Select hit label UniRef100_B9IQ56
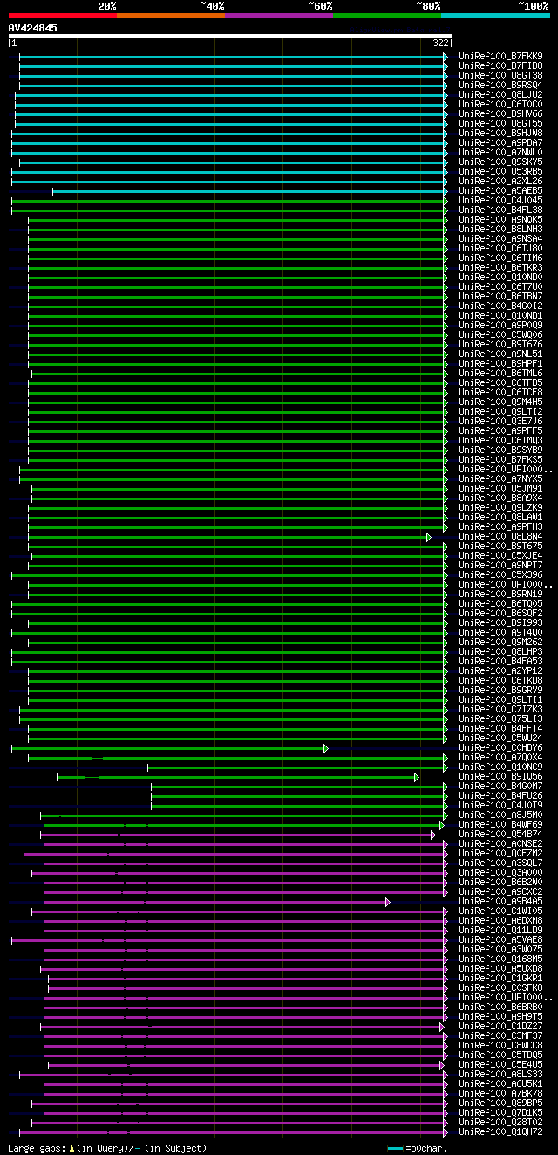Image resolution: width=558 pixels, height=1155 pixels. [x=500, y=777]
